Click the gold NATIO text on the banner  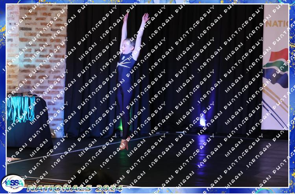(x=279, y=23)
